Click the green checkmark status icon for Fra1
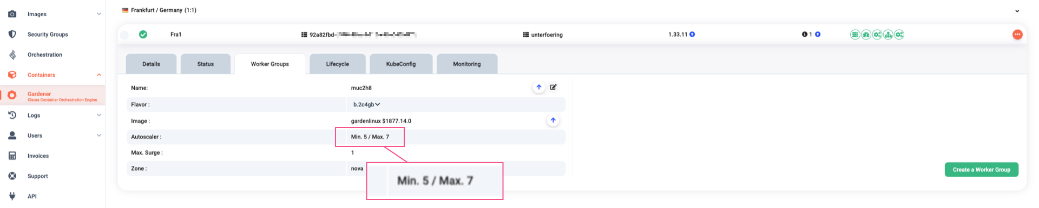The height and width of the screenshot is (208, 1039). click(x=143, y=34)
